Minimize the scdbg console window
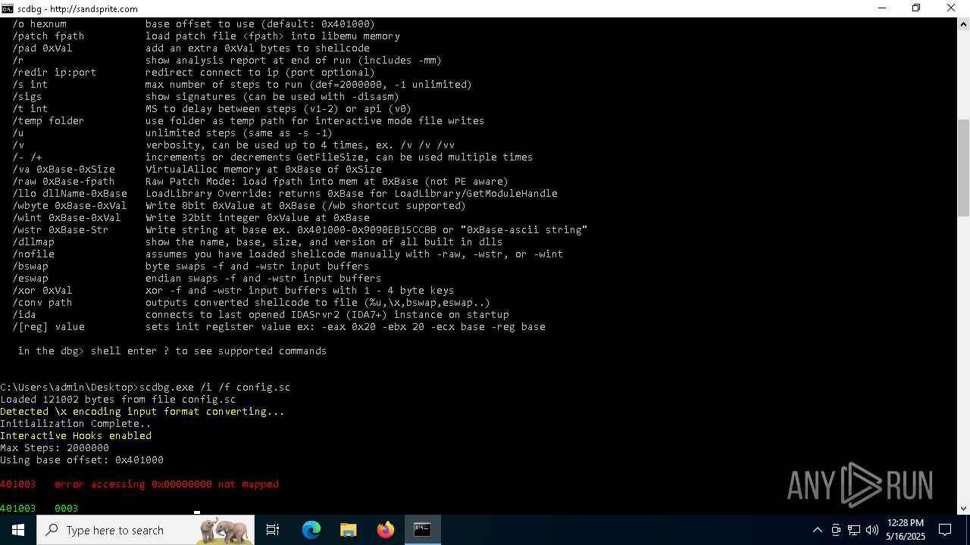The width and height of the screenshot is (970, 545). [x=881, y=8]
